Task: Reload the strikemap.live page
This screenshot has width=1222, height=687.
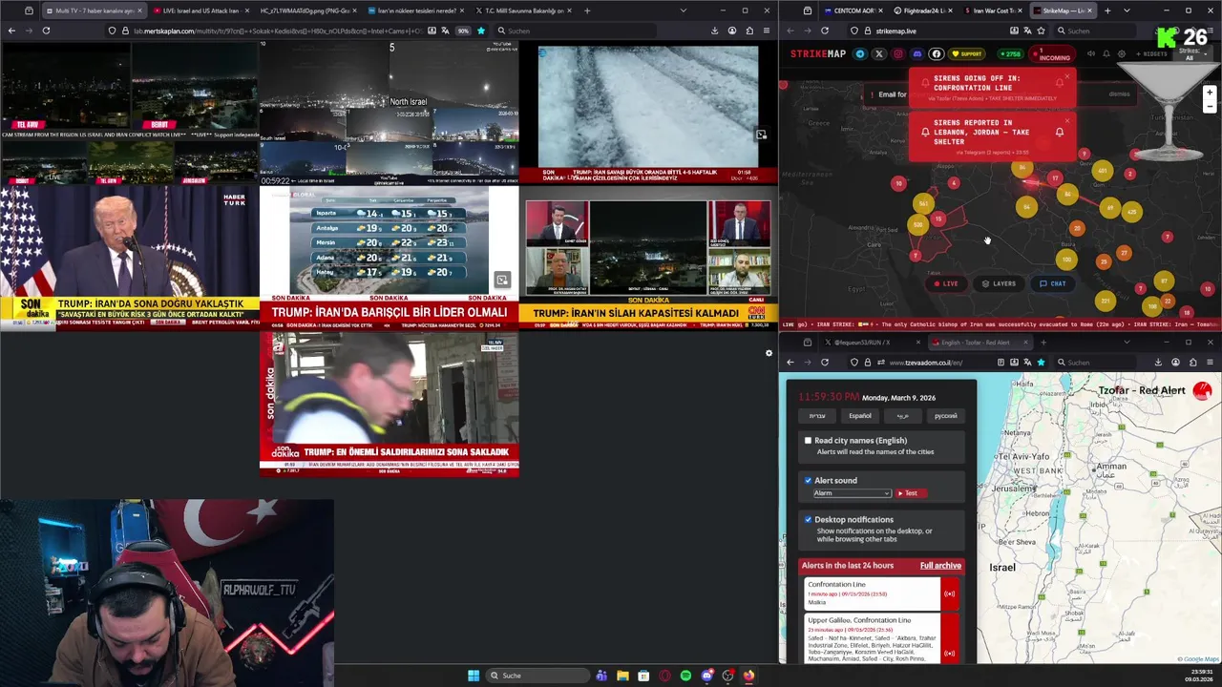Action: pyautogui.click(x=825, y=31)
